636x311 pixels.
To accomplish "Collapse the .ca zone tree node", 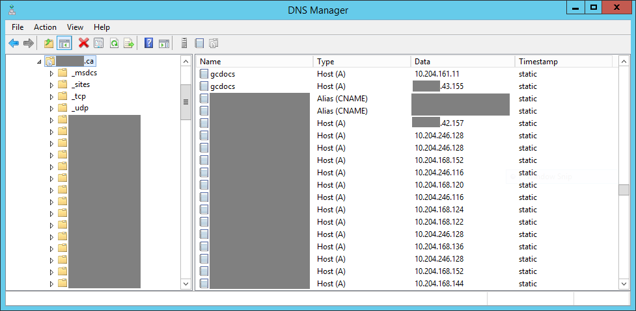I will (x=40, y=62).
